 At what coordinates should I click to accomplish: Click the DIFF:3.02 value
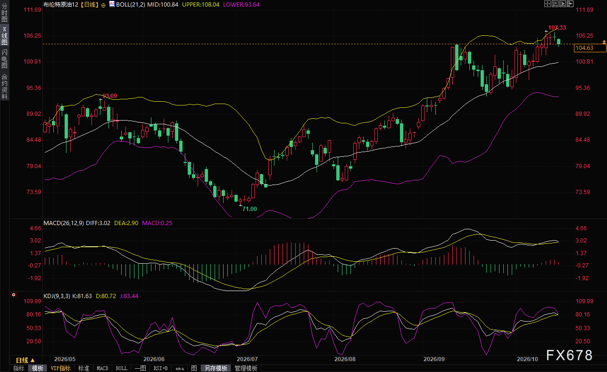[x=98, y=223]
